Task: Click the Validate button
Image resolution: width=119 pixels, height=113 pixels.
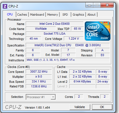Action: coord(80,107)
